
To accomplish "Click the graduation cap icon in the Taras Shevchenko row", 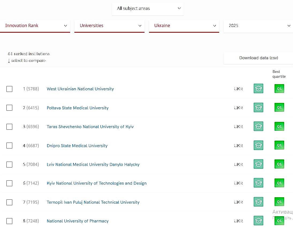I will tap(258, 126).
